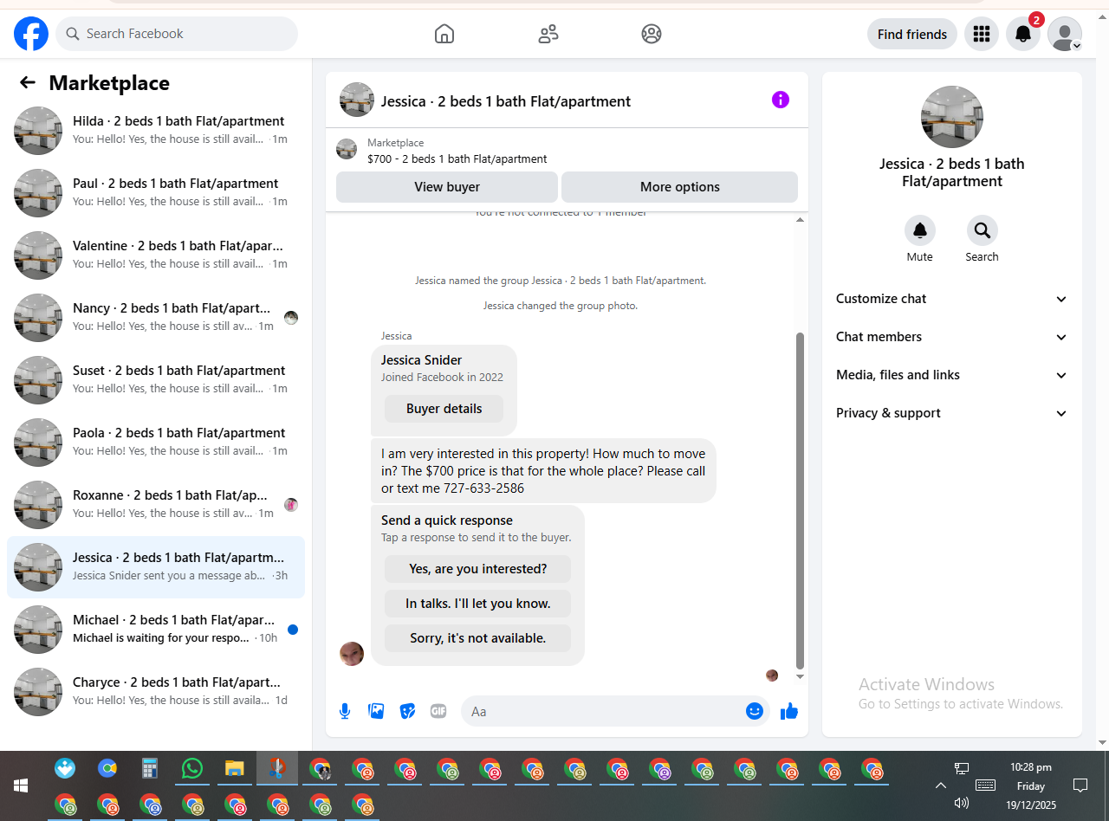Screen dimensions: 1109x821
Task: Open the Valentine conversation
Action: 156,255
